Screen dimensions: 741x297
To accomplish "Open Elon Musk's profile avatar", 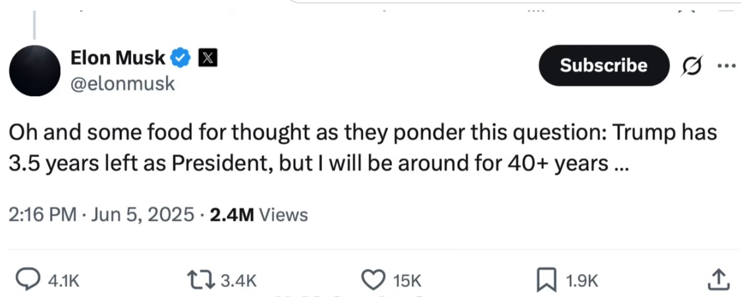I will (35, 71).
